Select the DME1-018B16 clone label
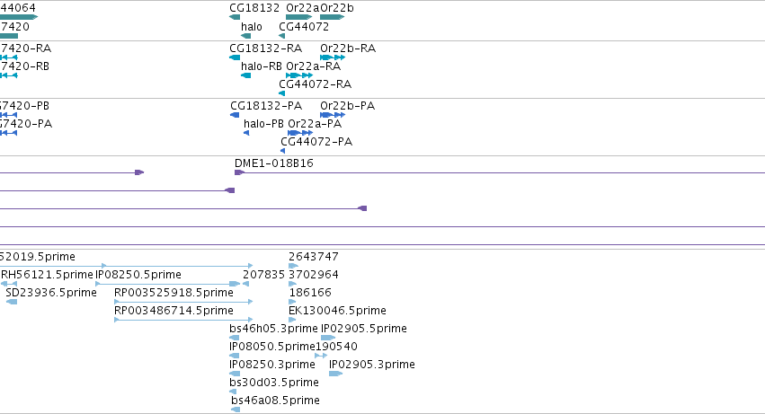 (x=273, y=163)
